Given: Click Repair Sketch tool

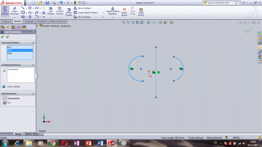Looking at the screenshot, I should click(124, 12).
